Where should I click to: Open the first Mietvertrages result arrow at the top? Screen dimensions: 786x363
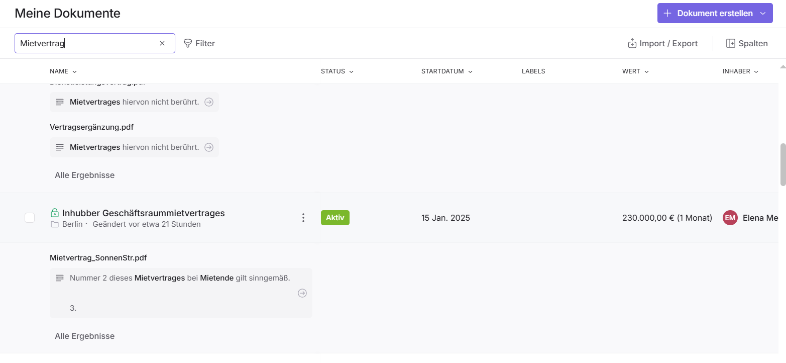point(209,102)
